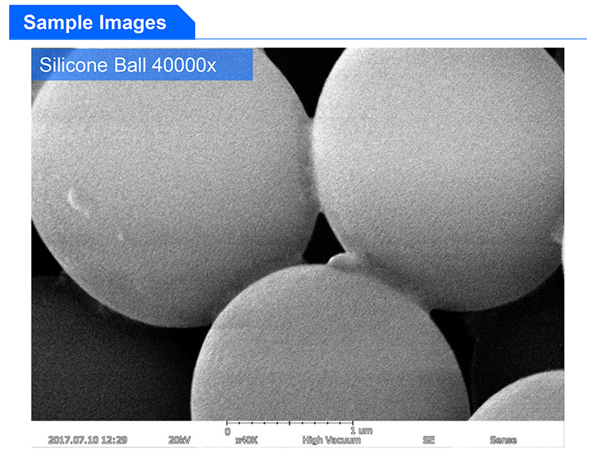Click the 20kV voltage value
This screenshot has width=614, height=455.
tap(180, 440)
